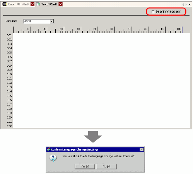Click text row 022 in editor

pos(102,126)
